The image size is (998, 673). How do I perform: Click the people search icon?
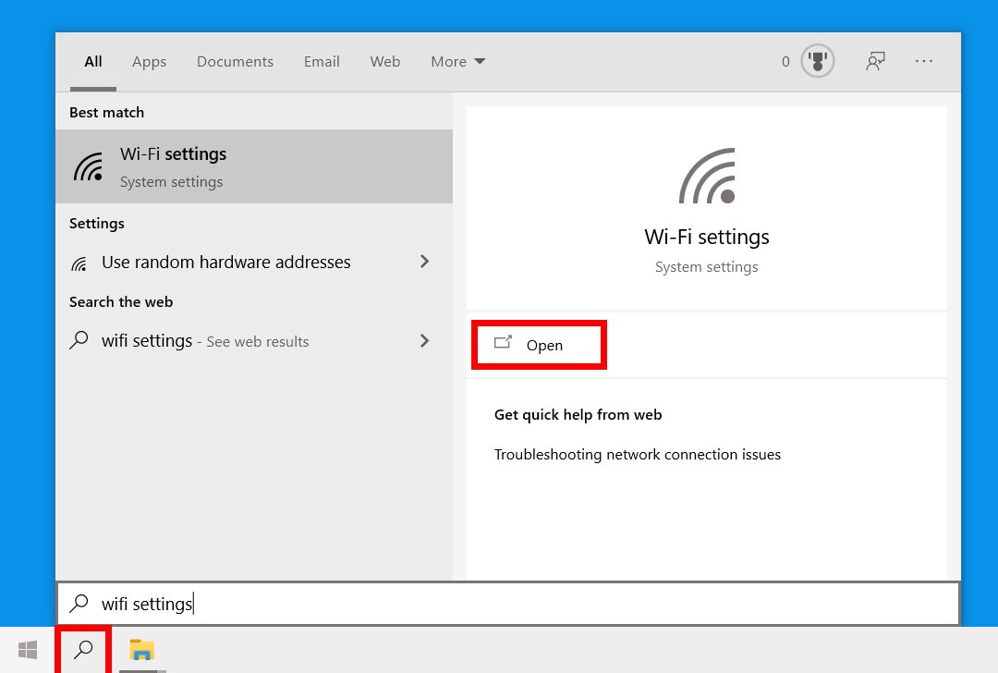coord(875,60)
